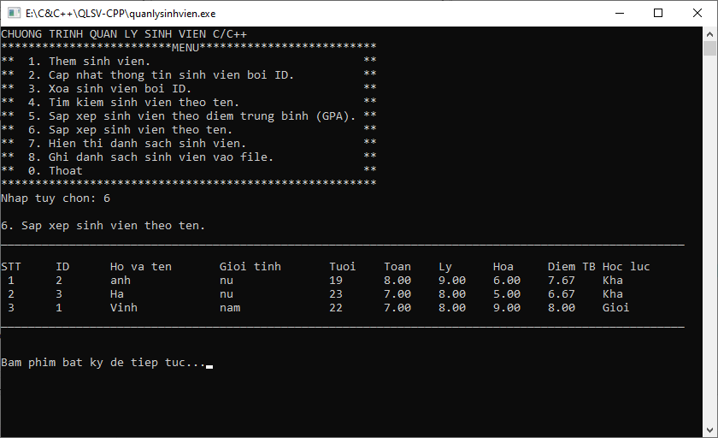This screenshot has width=718, height=438.
Task: Close the quanlysinhvien.exe console window
Action: (x=697, y=14)
